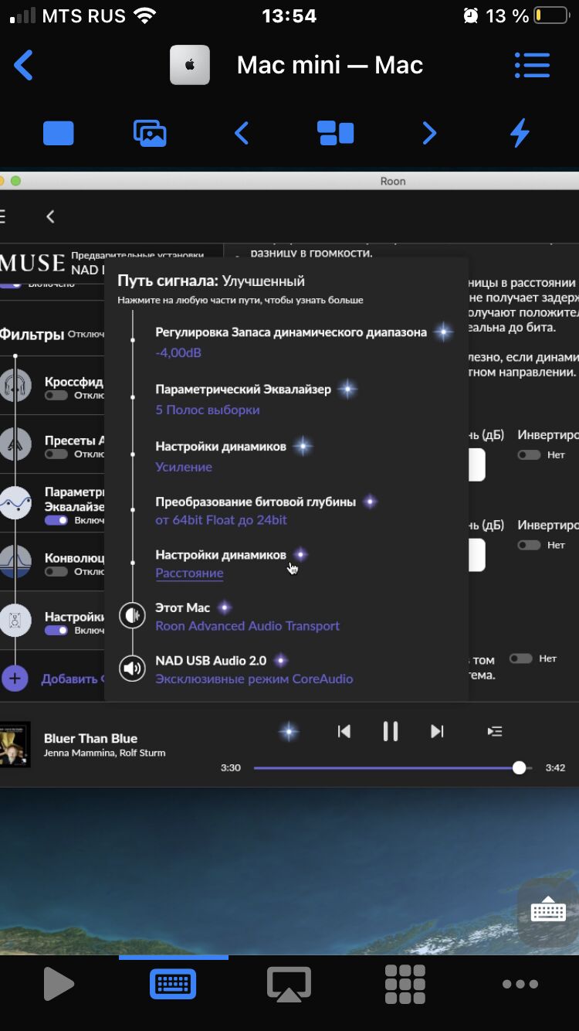
Task: Open the more options ellipsis tab
Action: [520, 985]
